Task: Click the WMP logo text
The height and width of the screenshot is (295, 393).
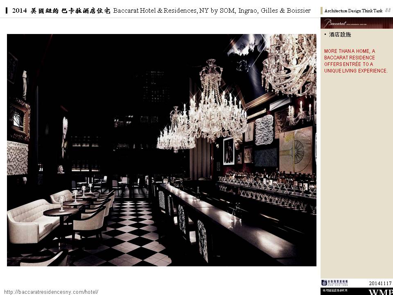Action: 381,292
